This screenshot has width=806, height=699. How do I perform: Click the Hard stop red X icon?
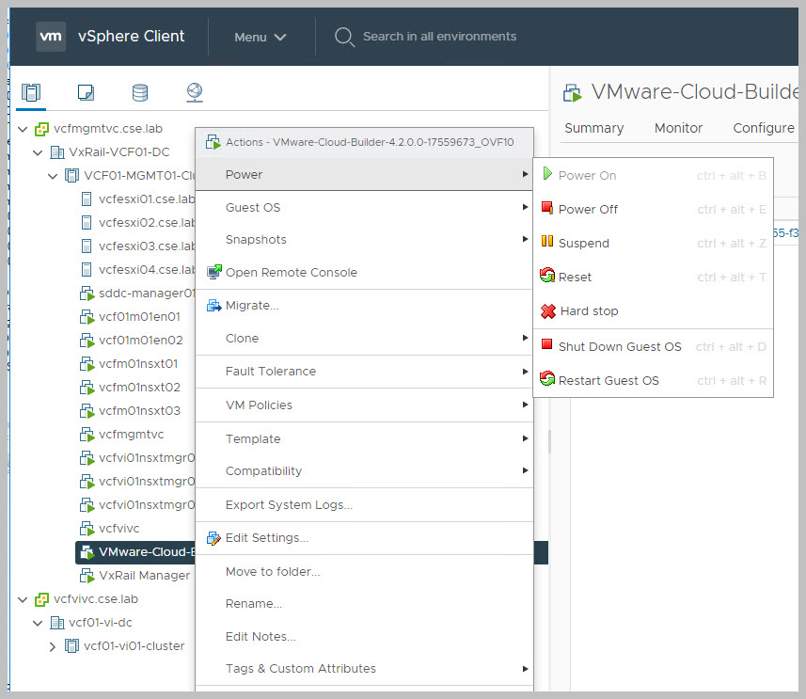point(548,310)
